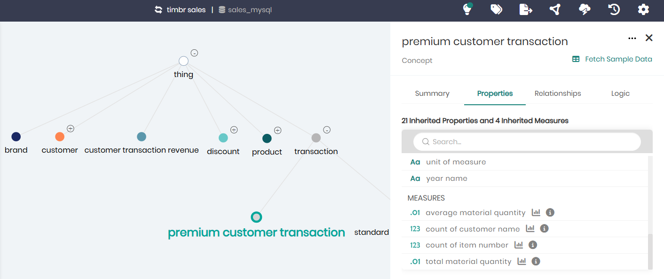This screenshot has width=664, height=279.
Task: Open the three-dots more options menu
Action: 632,38
